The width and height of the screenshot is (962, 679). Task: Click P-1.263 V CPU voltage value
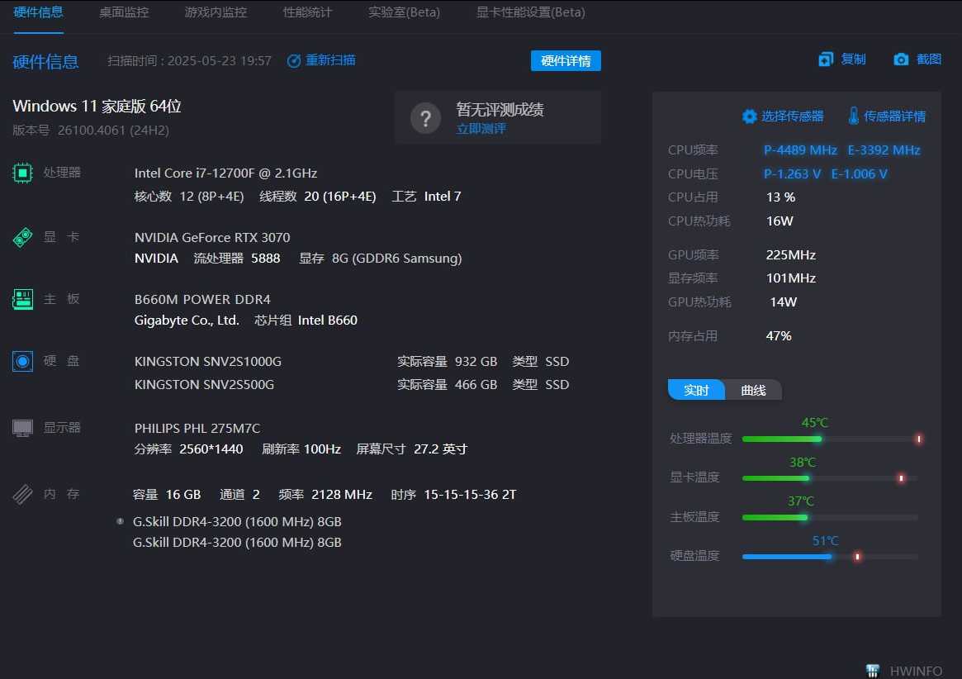[792, 173]
